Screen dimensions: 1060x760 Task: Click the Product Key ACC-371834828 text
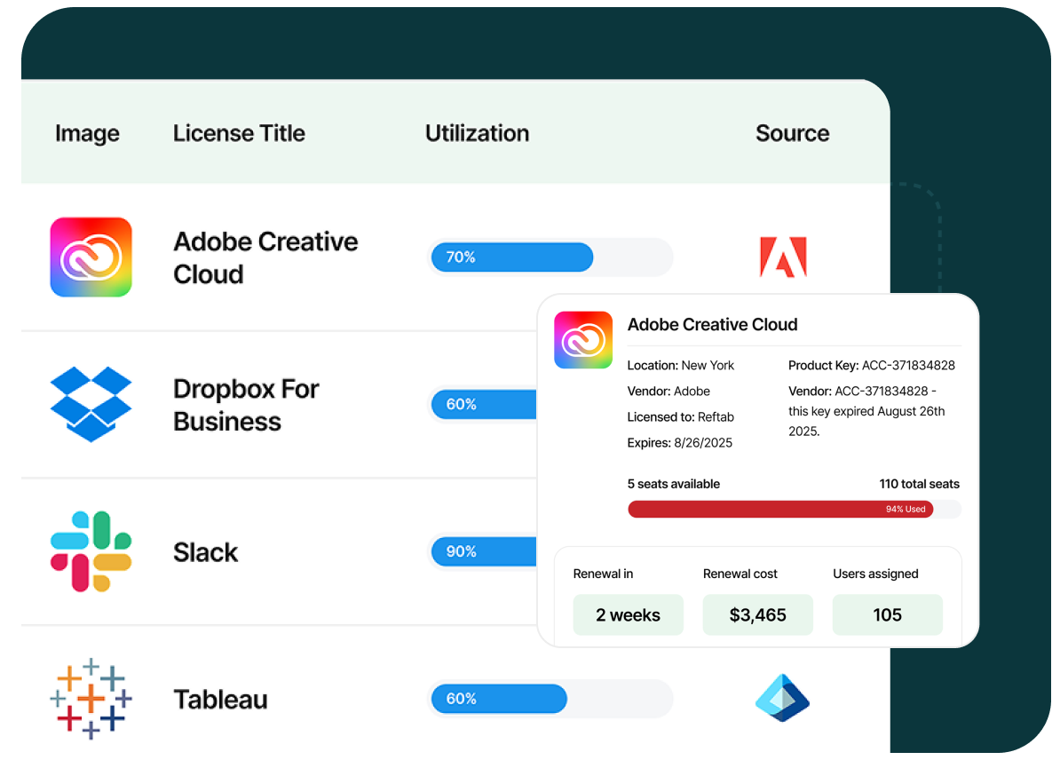tap(872, 365)
